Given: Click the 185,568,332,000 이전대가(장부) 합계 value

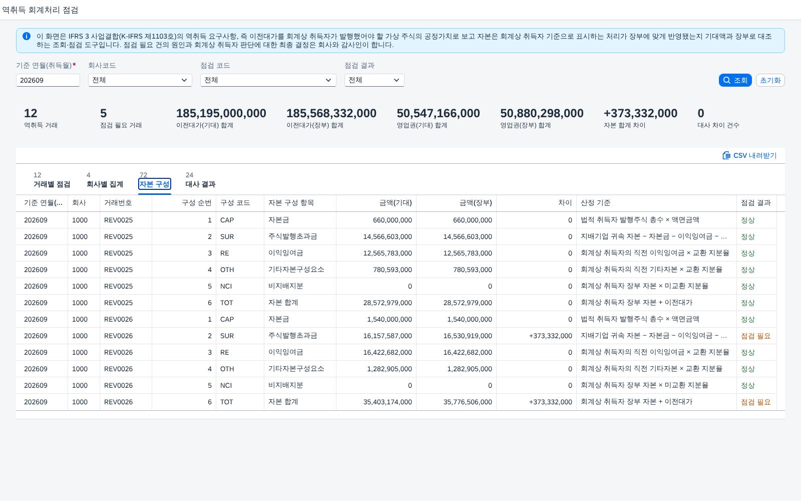Looking at the screenshot, I should point(331,114).
